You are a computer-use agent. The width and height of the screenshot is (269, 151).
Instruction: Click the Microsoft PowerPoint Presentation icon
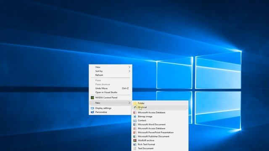(135, 133)
